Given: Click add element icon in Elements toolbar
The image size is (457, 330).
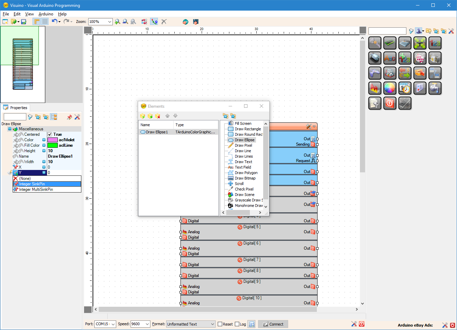Looking at the screenshot, I should tap(143, 116).
